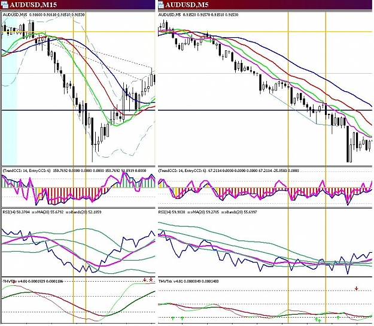Select the dark blue horizontal line in M5 chart

pyautogui.click(x=264, y=110)
